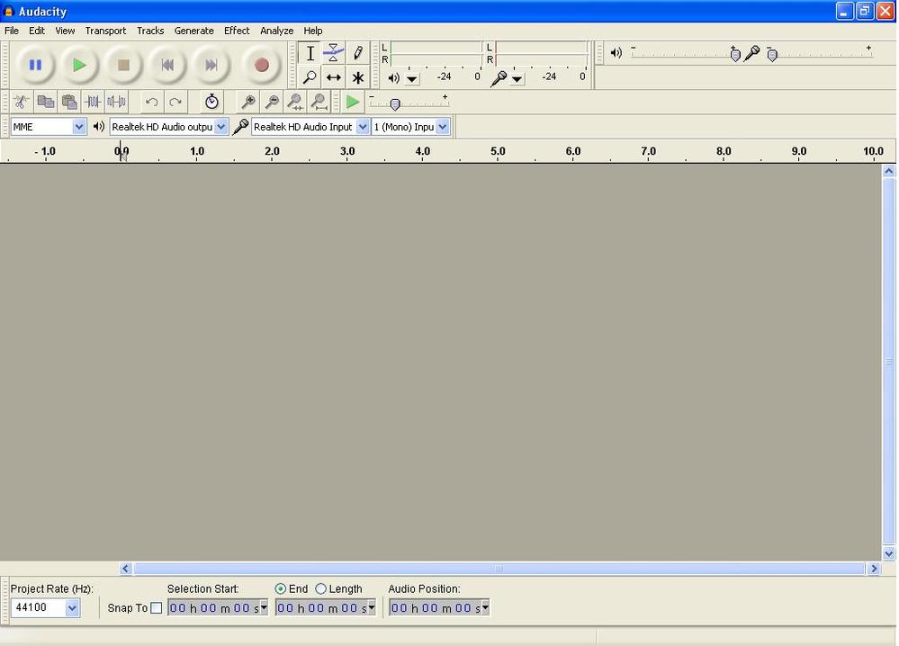Image resolution: width=899 pixels, height=646 pixels.
Task: Open Audio Position time format dropdown
Action: tap(486, 606)
